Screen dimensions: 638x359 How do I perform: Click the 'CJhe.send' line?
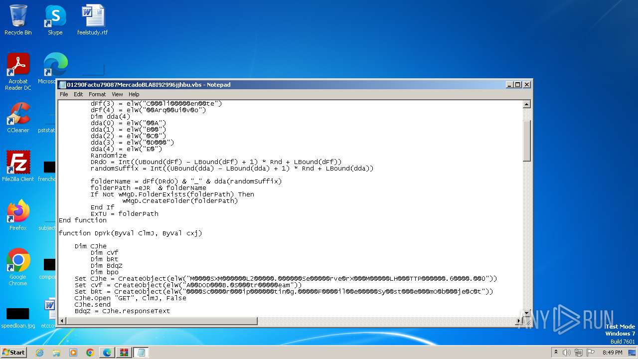coord(92,305)
